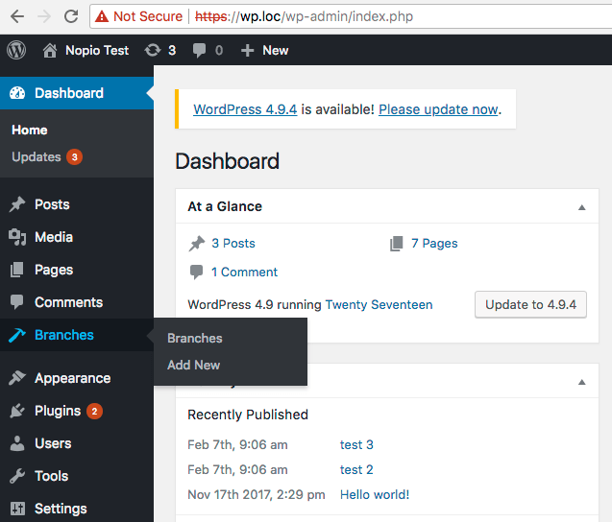The image size is (612, 522).
Task: Click the pages icon beside 7 Pages
Action: pos(397,244)
